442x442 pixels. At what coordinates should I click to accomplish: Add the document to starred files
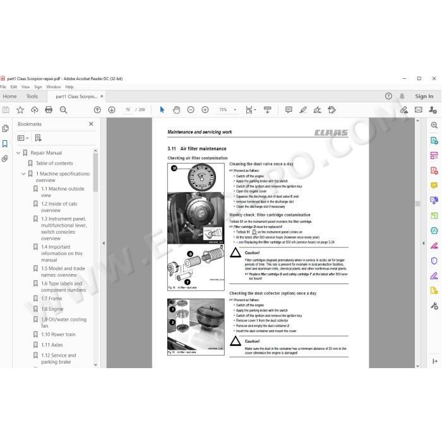[x=20, y=110]
